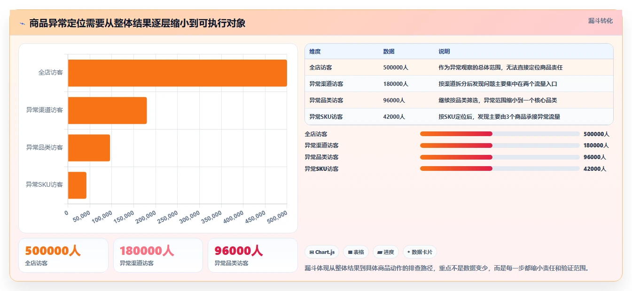This screenshot has width=632, height=291.
Task: Click the 异常渠道访客 y-axis label
Action: click(x=45, y=110)
